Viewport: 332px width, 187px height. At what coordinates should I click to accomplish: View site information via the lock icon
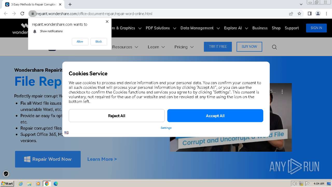(32, 14)
